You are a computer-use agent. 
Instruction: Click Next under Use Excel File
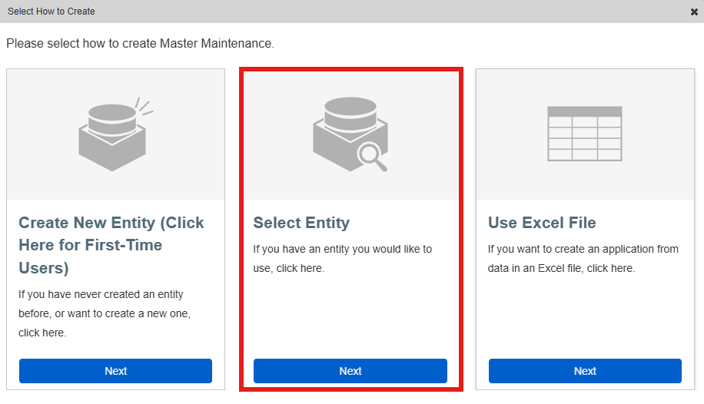pyautogui.click(x=585, y=371)
